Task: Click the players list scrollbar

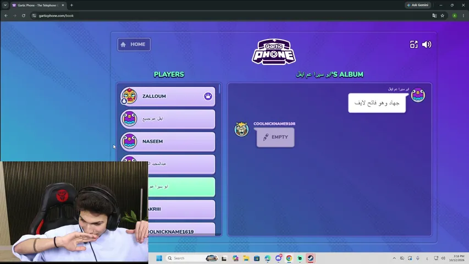Action: point(220,89)
